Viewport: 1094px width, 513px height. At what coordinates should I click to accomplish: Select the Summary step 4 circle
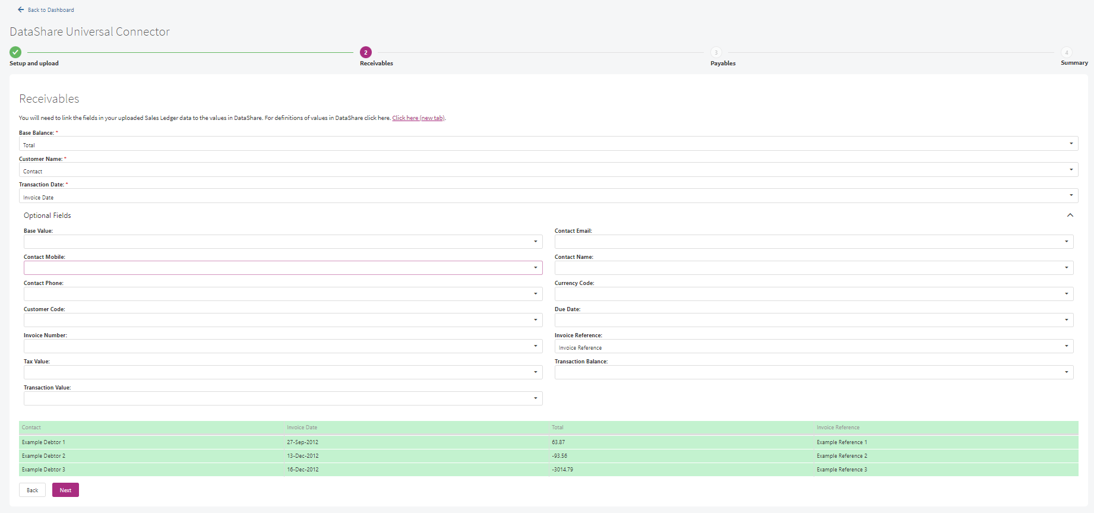(x=1067, y=52)
